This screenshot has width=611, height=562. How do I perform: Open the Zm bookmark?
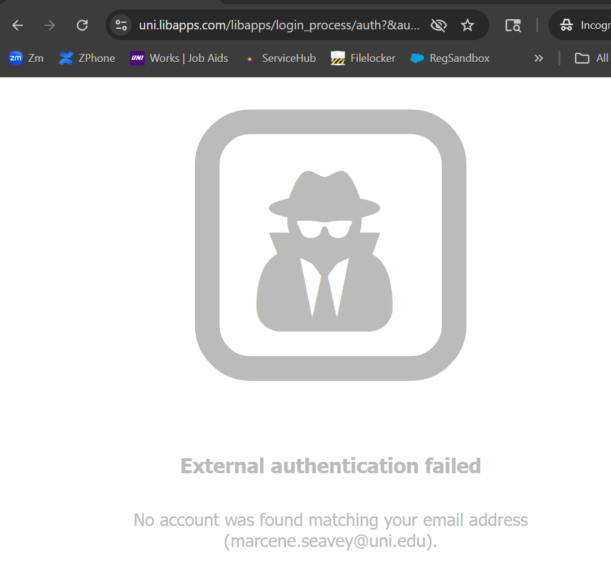click(26, 58)
